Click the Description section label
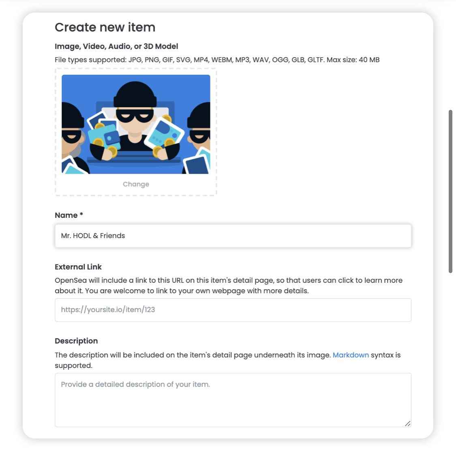 [x=76, y=341]
